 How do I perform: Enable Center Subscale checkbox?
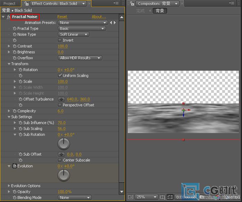pyautogui.click(x=60, y=160)
